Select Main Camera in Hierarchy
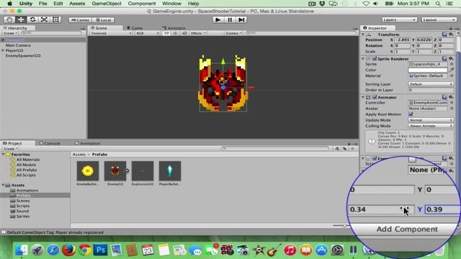This screenshot has width=461, height=259. (x=18, y=45)
